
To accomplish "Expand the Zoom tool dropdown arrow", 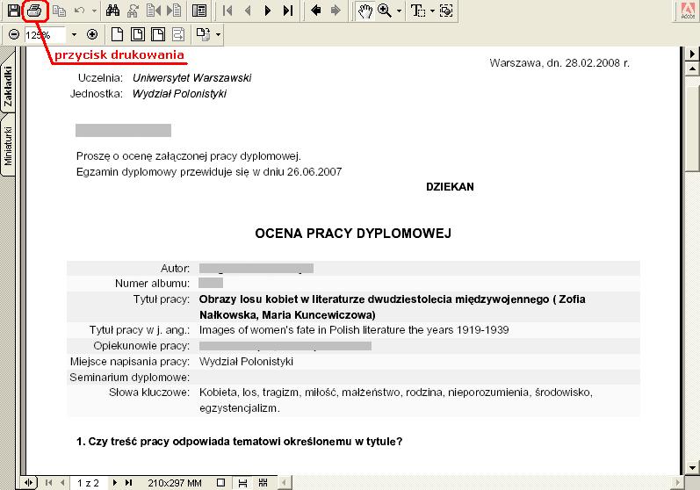I will 399,11.
